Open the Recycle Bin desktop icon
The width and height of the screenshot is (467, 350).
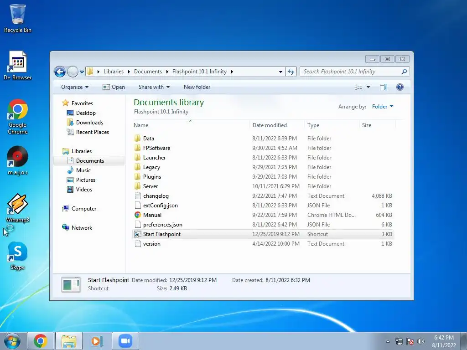click(x=18, y=18)
